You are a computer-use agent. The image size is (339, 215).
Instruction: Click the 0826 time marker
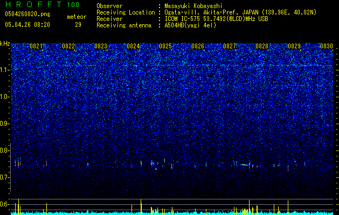198,46
